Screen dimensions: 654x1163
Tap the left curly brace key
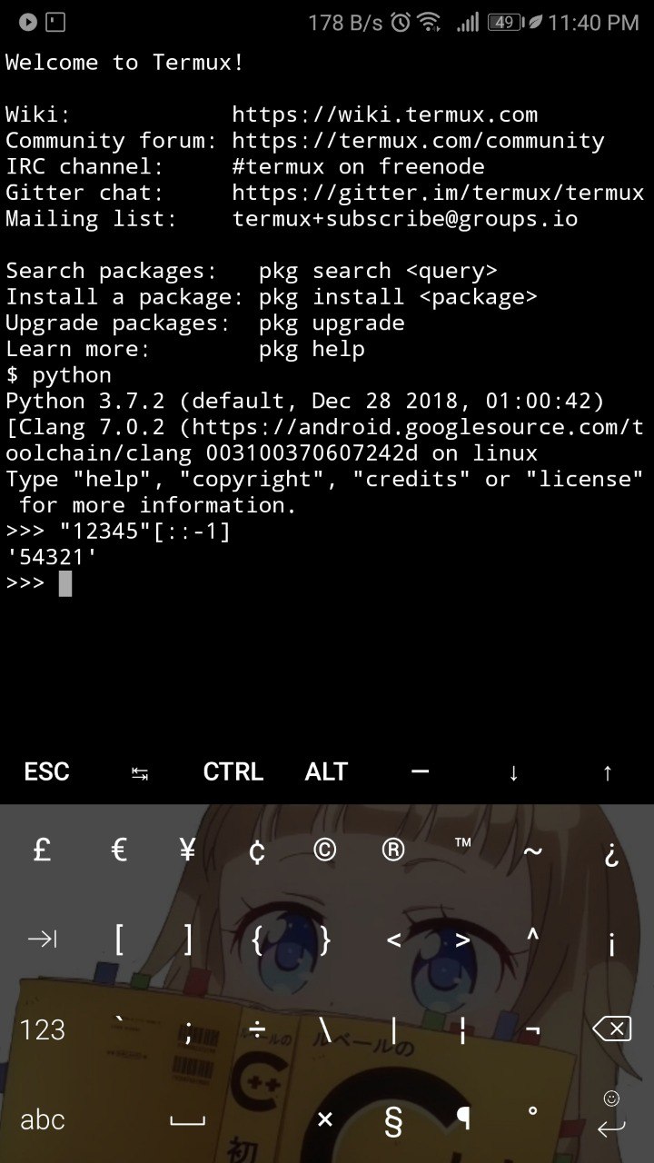coord(257,939)
